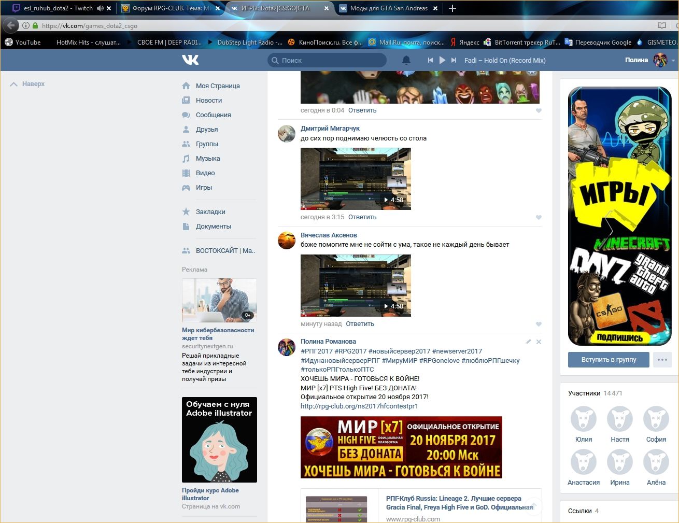Like the comment posted сегодня в 0:04

[539, 111]
